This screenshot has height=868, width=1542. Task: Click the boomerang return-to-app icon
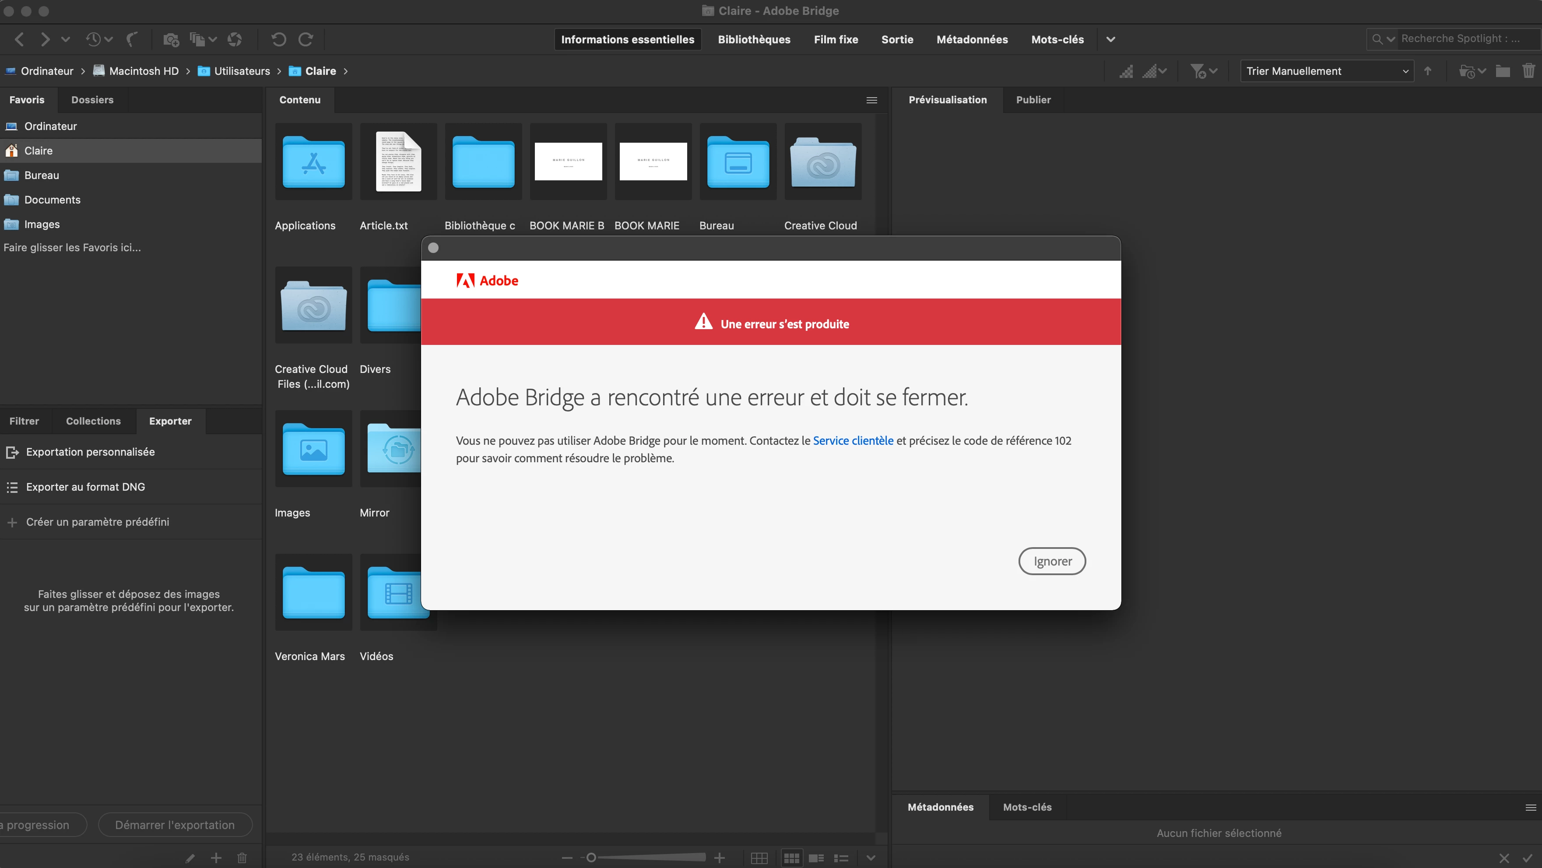coord(132,39)
